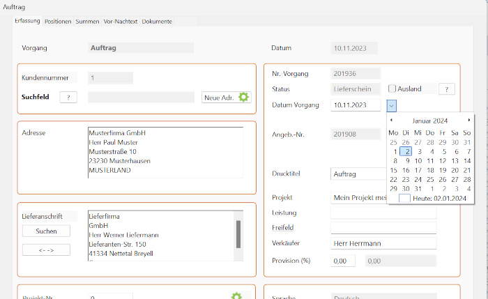Click the Provision (%) input field
This screenshot has height=299, width=488.
pyautogui.click(x=342, y=261)
